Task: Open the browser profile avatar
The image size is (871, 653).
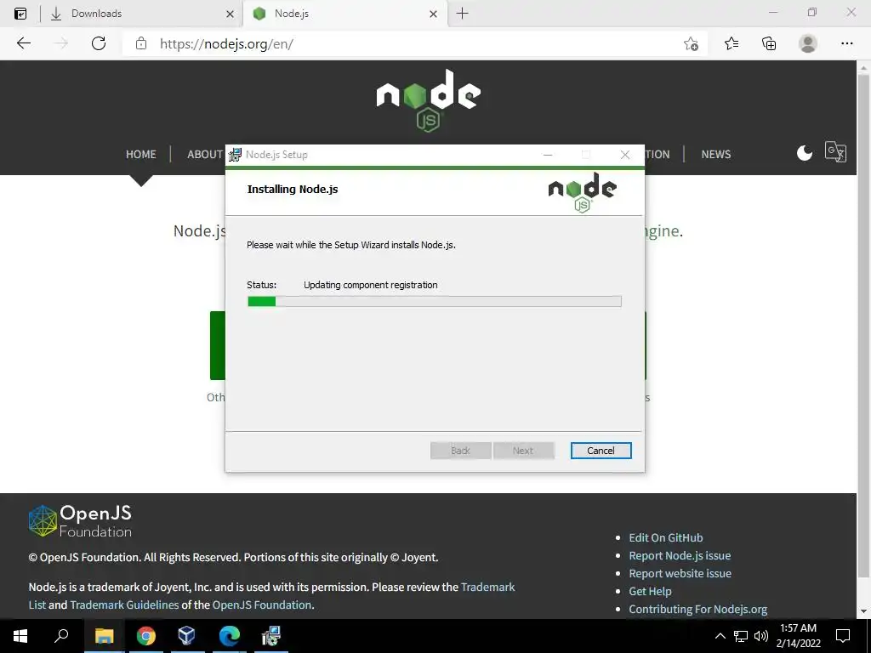Action: point(808,43)
